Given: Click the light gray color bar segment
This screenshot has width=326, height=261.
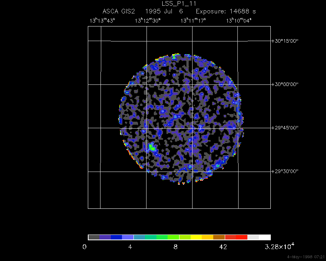Looking at the screenshot, I should click(253, 237).
